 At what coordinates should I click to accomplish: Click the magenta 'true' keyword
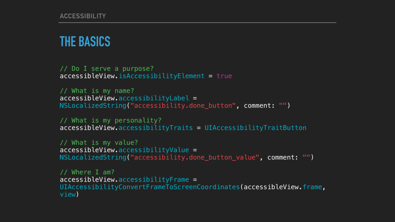click(224, 76)
